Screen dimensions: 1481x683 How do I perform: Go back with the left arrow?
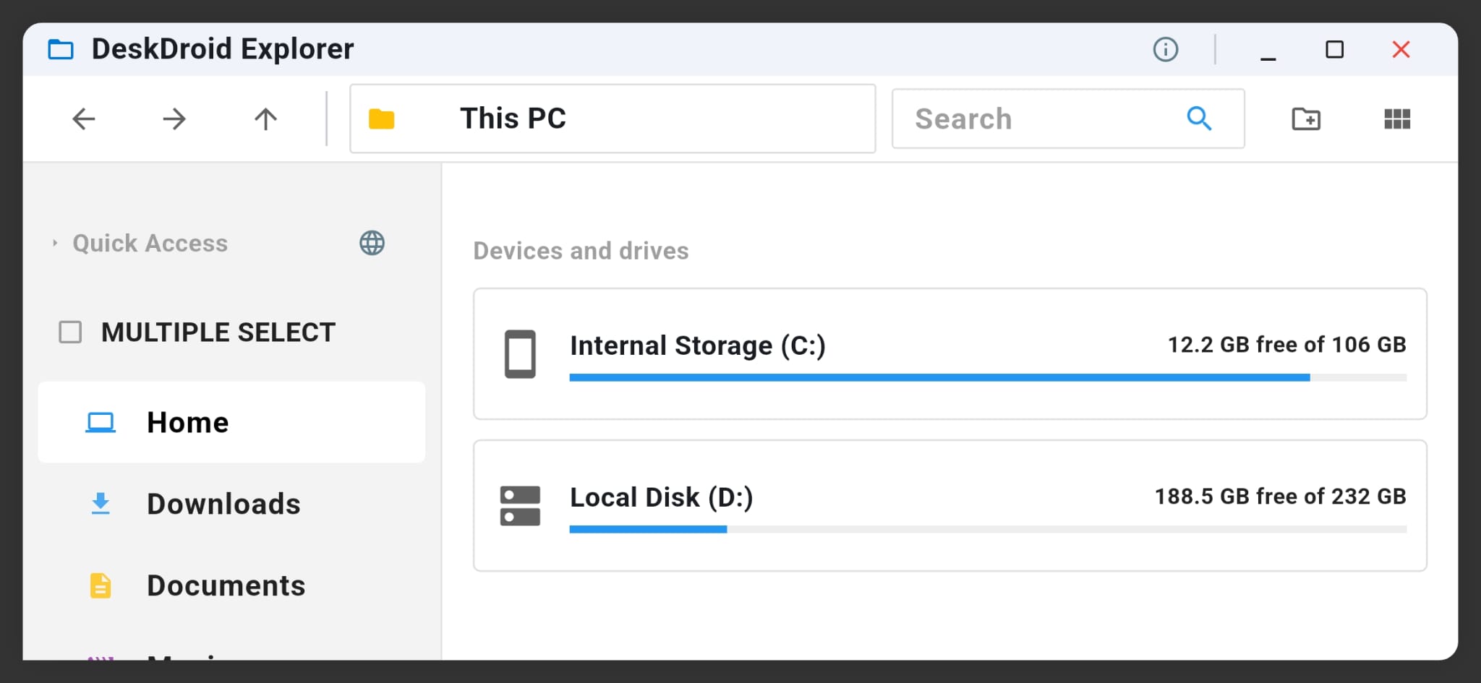click(84, 119)
